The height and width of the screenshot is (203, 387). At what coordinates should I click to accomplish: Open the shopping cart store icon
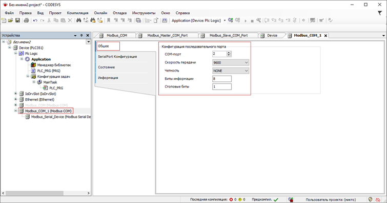point(321,20)
